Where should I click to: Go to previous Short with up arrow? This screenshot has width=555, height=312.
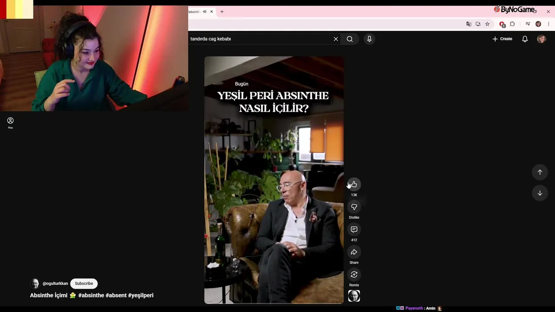click(x=540, y=172)
